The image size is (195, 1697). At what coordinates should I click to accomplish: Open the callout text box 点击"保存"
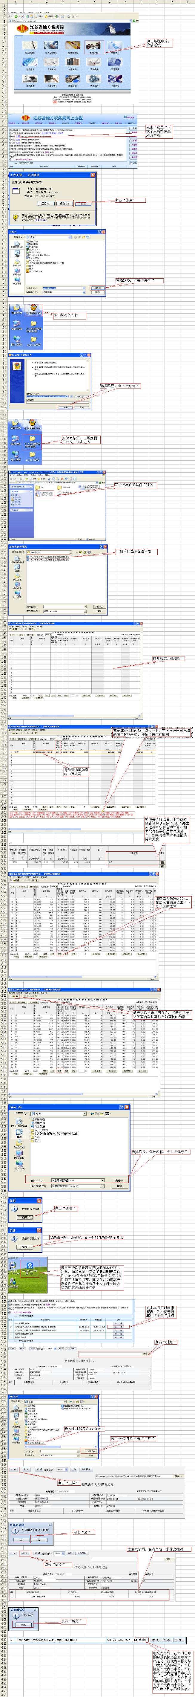click(x=130, y=200)
